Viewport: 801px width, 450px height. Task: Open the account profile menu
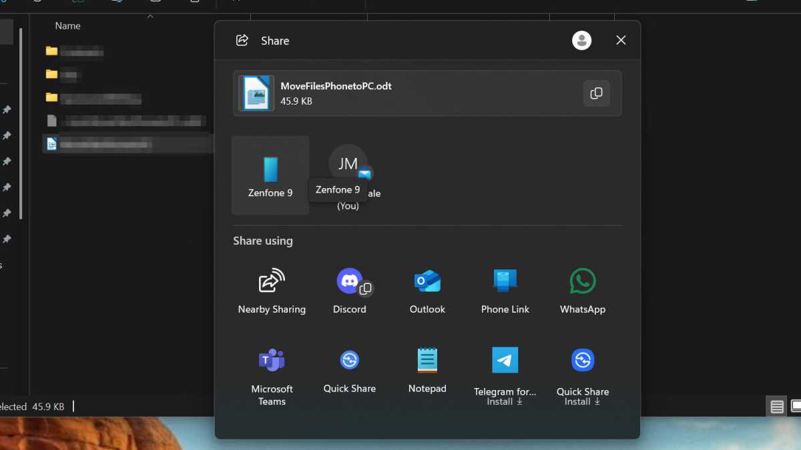pyautogui.click(x=581, y=40)
